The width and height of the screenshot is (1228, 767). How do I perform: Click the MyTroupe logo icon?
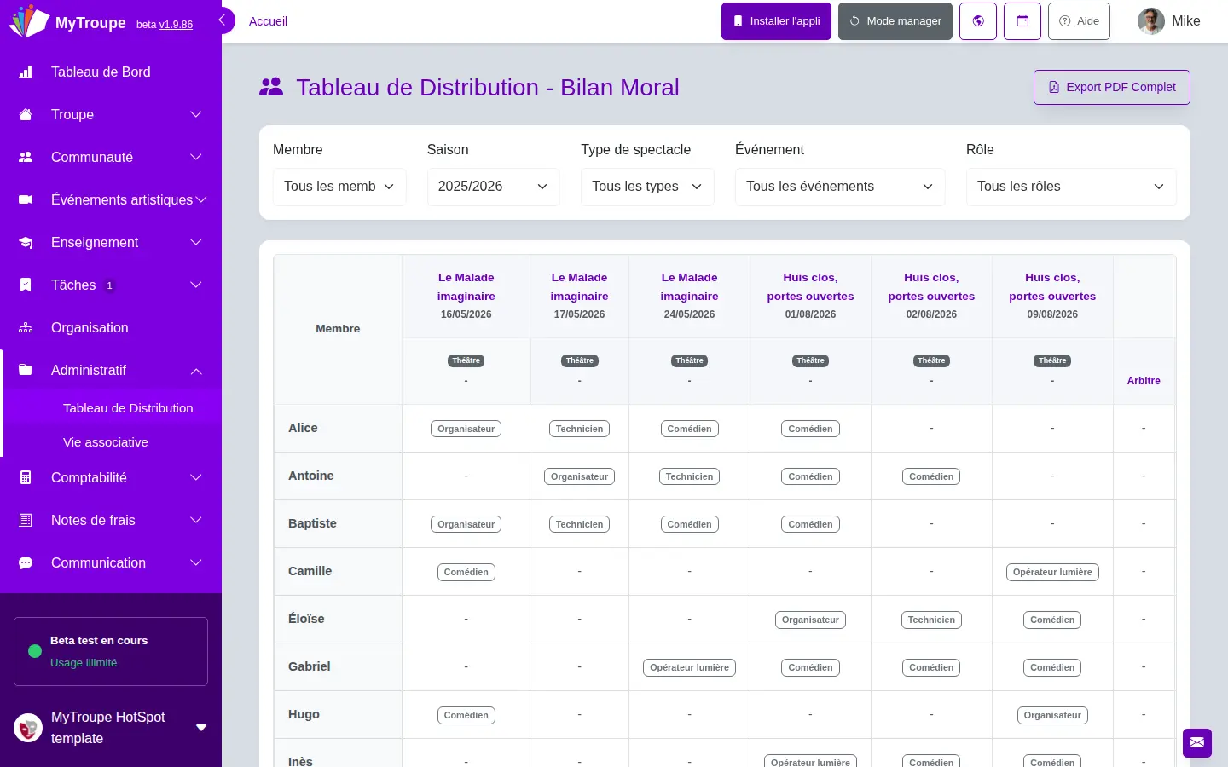(x=28, y=21)
